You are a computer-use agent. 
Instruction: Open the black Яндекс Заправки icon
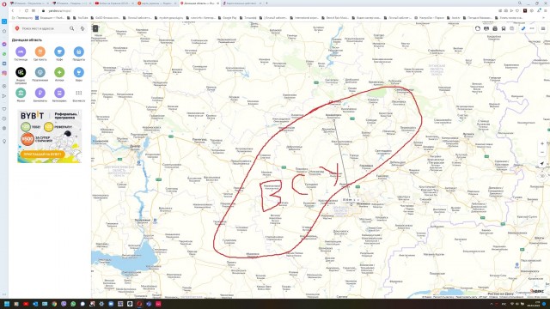21,72
